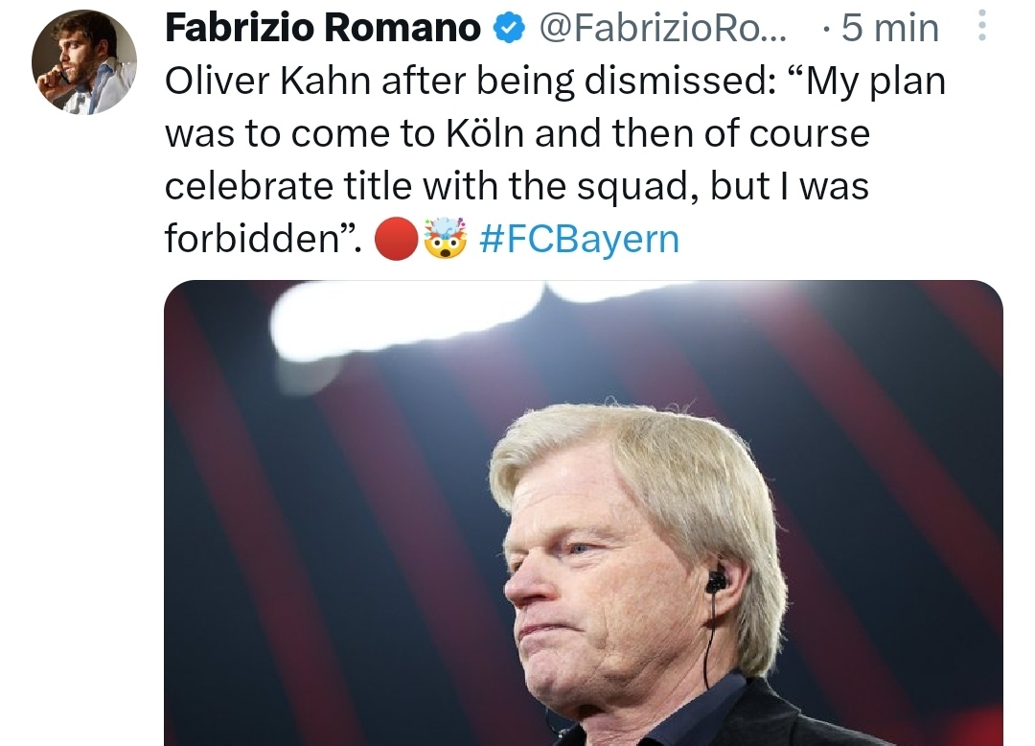Open the #FCBayern hashtag
The height and width of the screenshot is (746, 1035).
[578, 239]
